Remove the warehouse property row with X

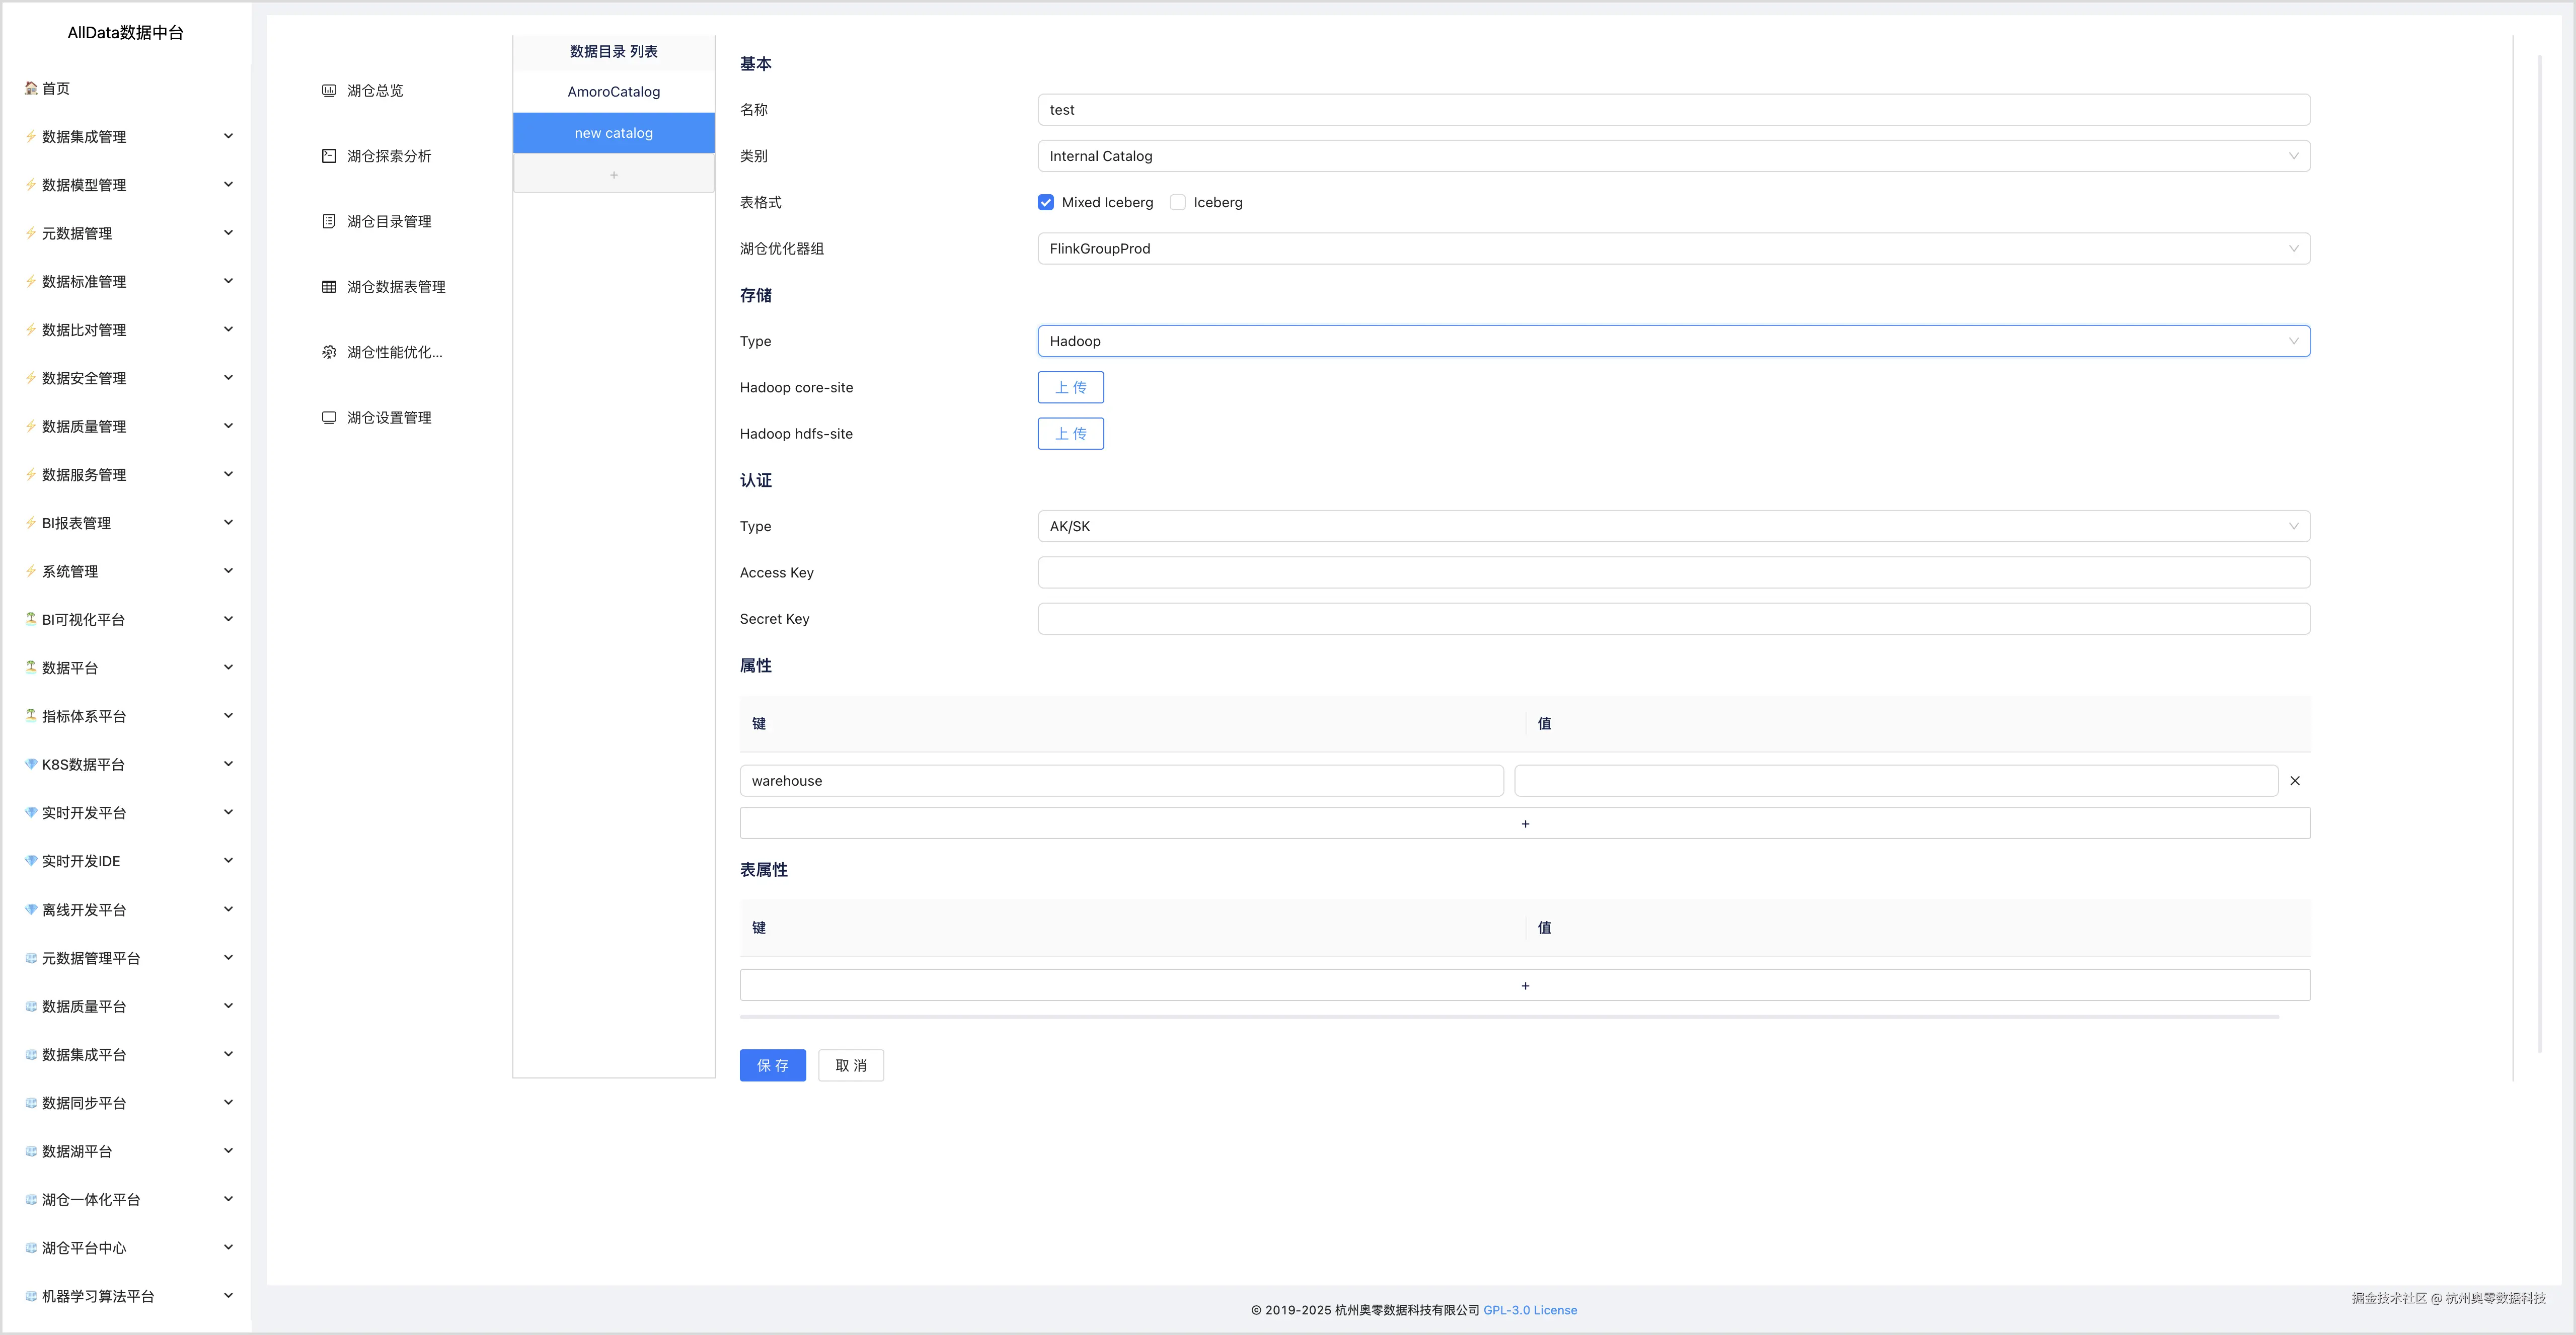click(x=2295, y=781)
